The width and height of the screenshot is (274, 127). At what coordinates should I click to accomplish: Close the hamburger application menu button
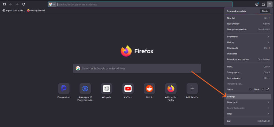pos(270,4)
